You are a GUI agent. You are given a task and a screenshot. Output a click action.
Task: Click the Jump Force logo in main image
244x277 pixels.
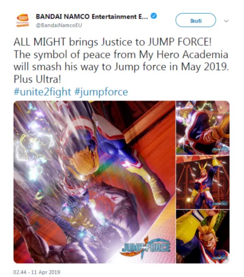coord(145,247)
